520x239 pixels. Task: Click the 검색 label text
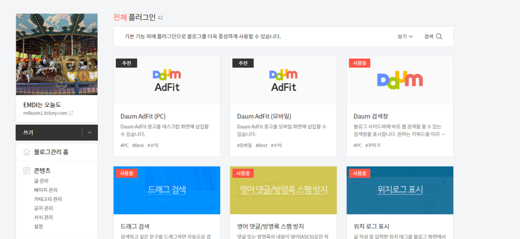(x=429, y=37)
